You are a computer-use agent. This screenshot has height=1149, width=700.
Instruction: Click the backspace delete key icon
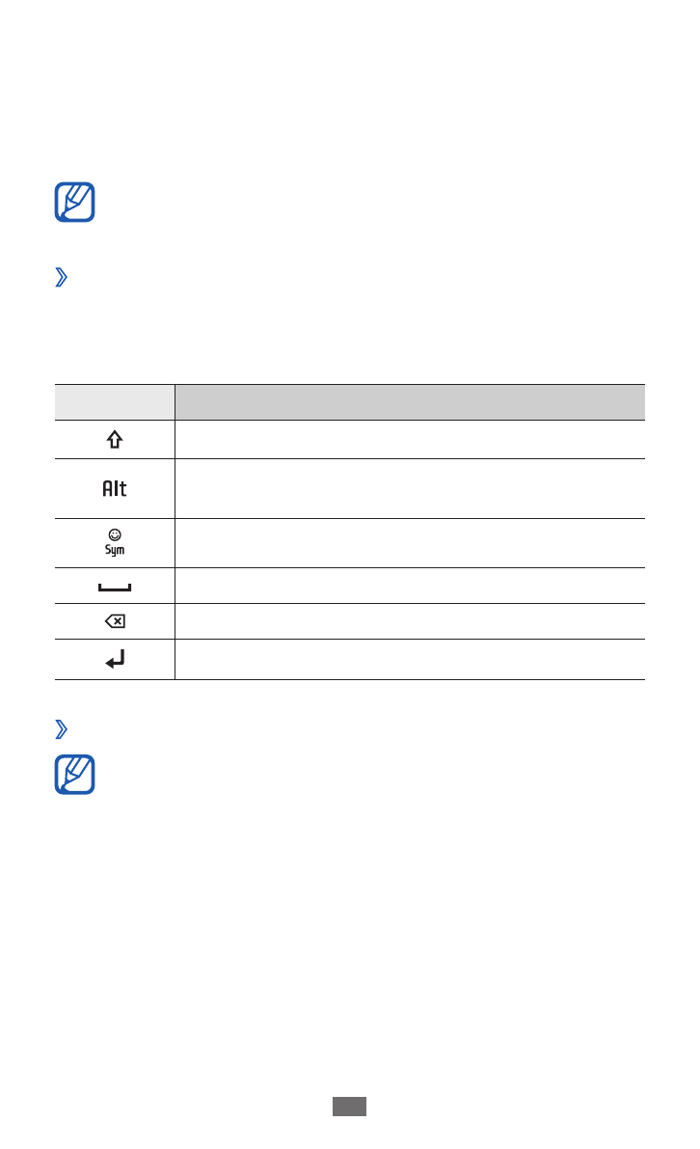pos(115,621)
